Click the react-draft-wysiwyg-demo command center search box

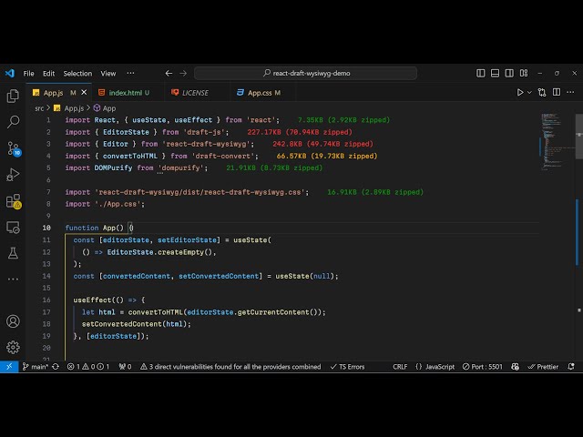(311, 73)
